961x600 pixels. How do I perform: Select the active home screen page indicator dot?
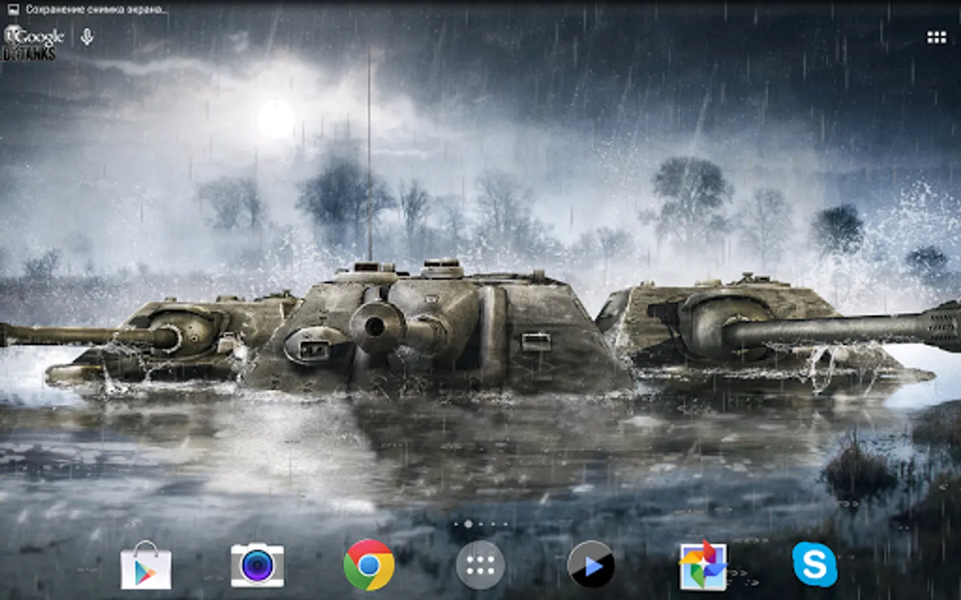(468, 524)
